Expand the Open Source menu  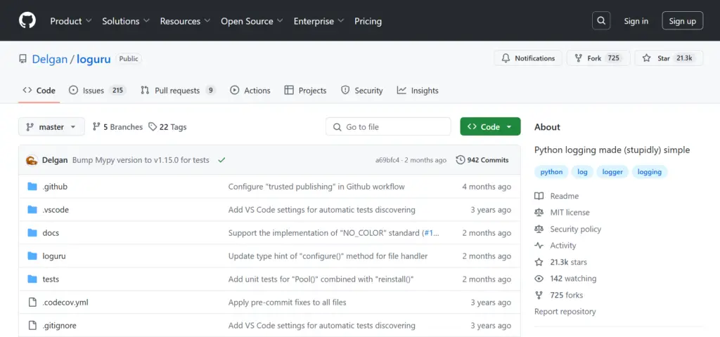pyautogui.click(x=252, y=21)
